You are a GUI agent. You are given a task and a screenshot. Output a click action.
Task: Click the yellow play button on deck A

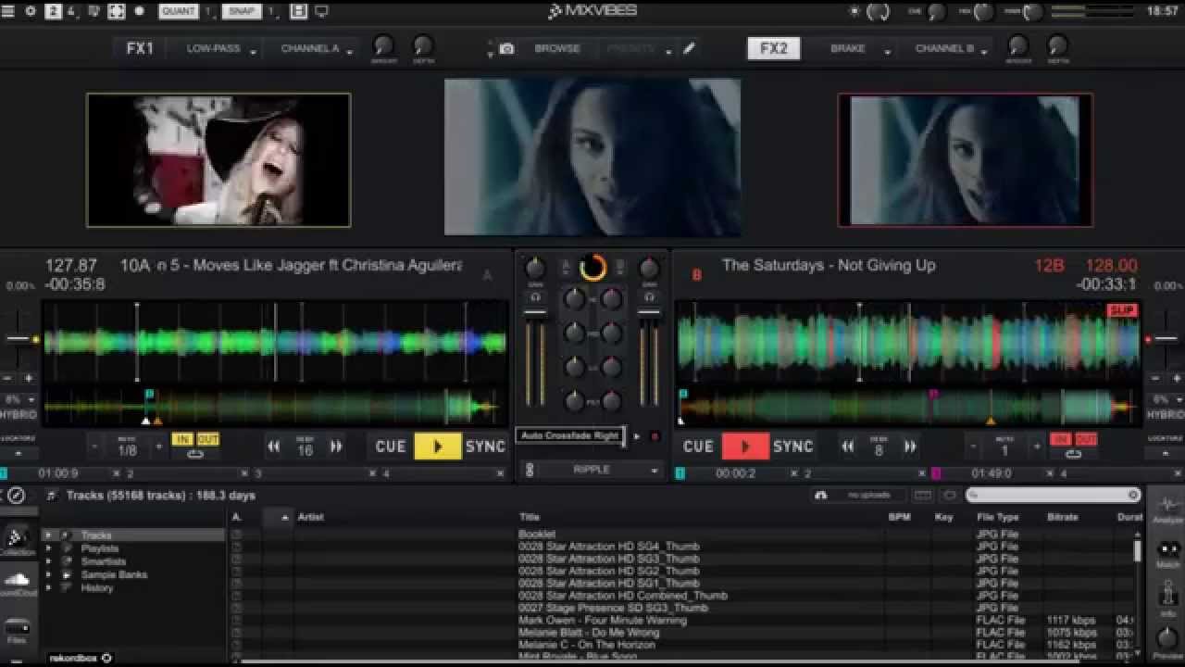point(437,447)
